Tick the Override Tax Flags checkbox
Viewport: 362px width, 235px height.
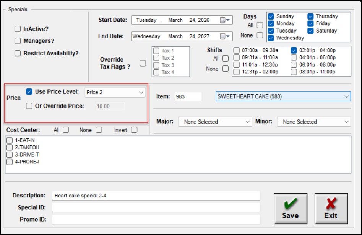pyautogui.click(x=143, y=64)
